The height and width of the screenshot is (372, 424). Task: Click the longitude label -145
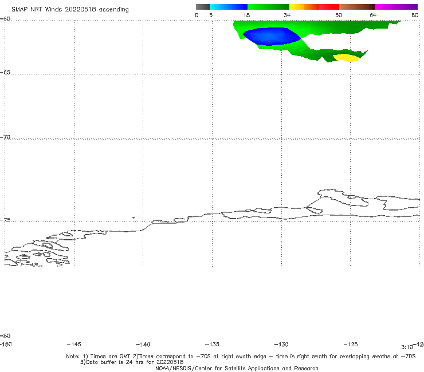(x=74, y=344)
